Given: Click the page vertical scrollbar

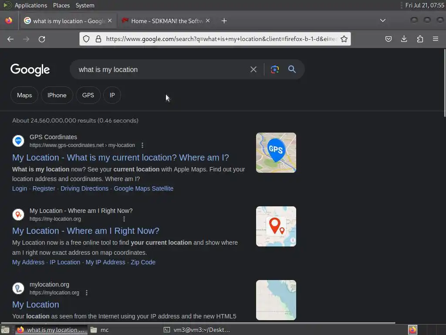Looking at the screenshot, I should (445, 82).
